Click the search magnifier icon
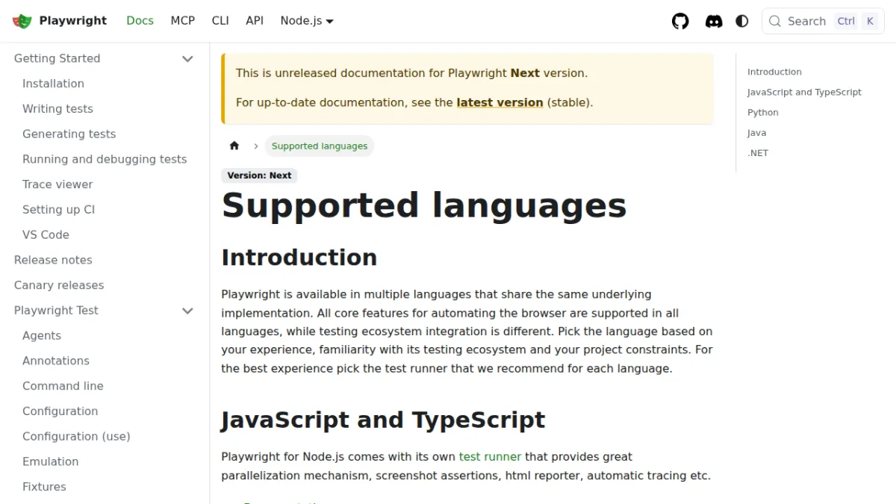This screenshot has height=504, width=896. (775, 21)
